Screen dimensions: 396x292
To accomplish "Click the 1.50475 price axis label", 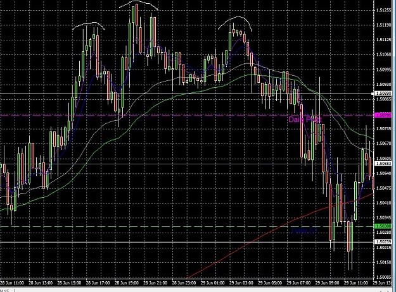I will tap(383, 188).
